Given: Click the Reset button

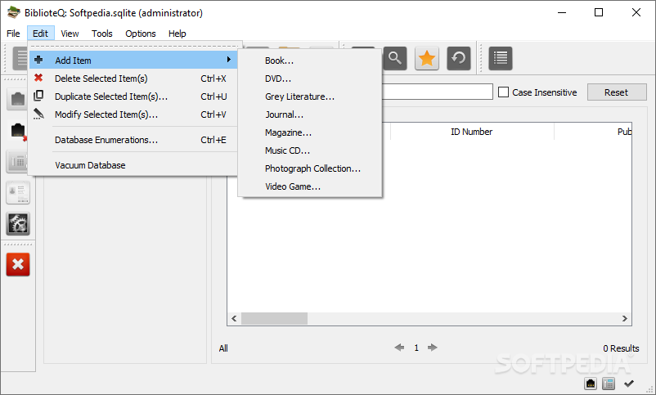Looking at the screenshot, I should click(x=617, y=92).
